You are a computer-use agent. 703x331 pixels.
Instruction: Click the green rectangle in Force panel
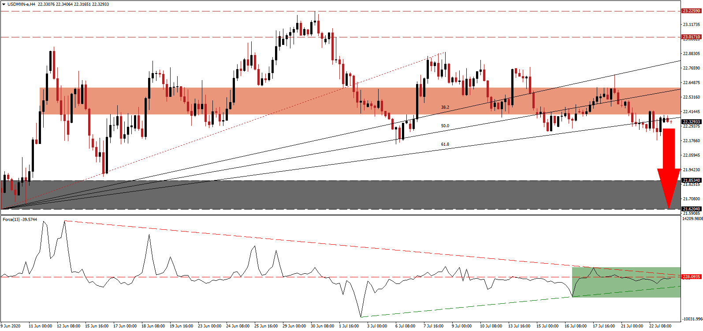point(626,282)
